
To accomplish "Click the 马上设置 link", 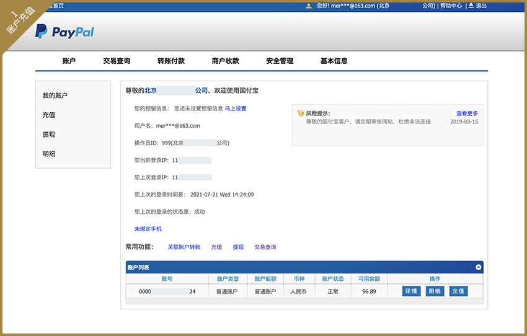I will [x=235, y=108].
